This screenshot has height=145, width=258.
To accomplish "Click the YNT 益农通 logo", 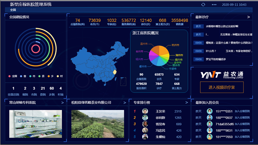I will [x=222, y=75].
